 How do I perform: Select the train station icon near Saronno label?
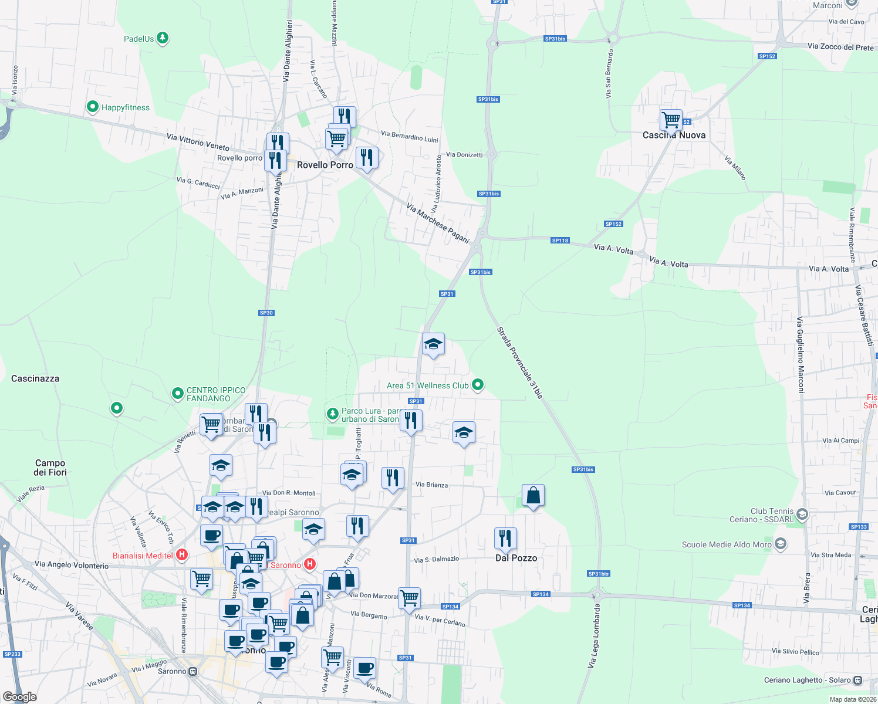[193, 671]
